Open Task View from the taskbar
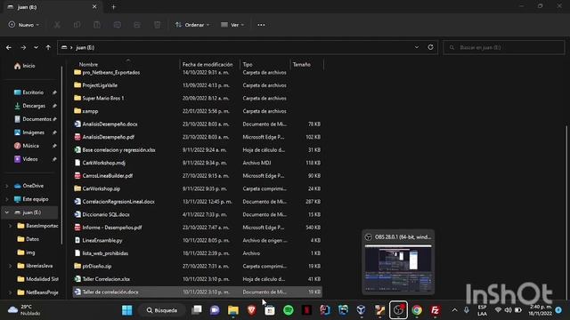570x320 pixels. [197, 310]
